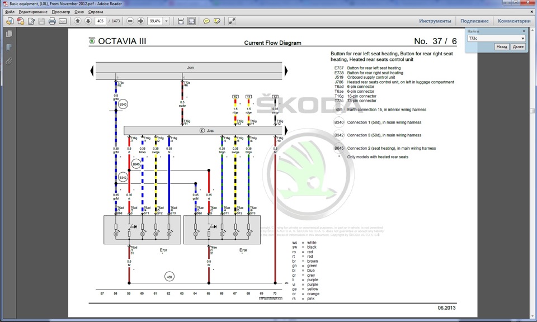Viewport: 537px width, 322px height.
Task: Open the Редактирование menu
Action: pos(33,12)
